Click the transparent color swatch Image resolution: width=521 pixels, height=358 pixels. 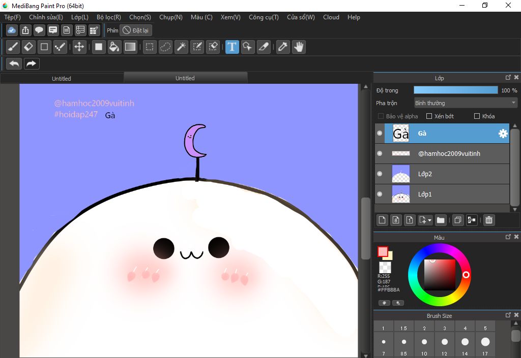(x=385, y=267)
